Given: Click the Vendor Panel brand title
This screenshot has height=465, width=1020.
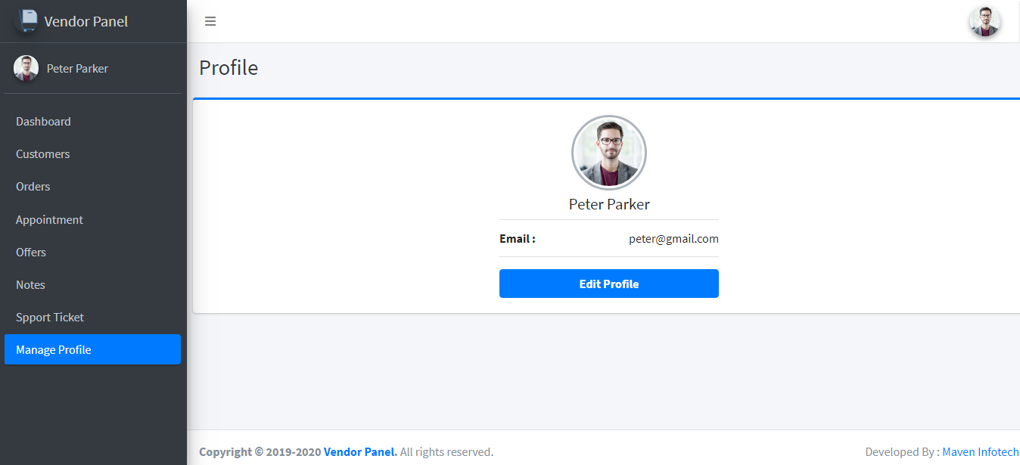Looking at the screenshot, I should (x=86, y=21).
